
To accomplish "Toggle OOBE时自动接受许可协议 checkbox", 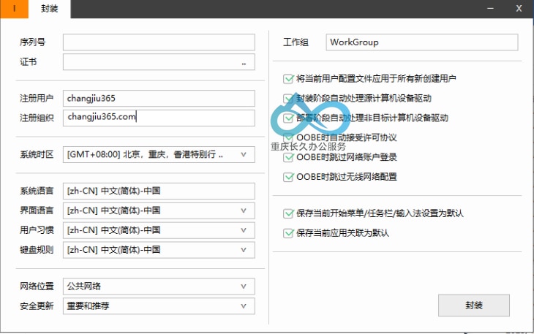I will pos(288,137).
